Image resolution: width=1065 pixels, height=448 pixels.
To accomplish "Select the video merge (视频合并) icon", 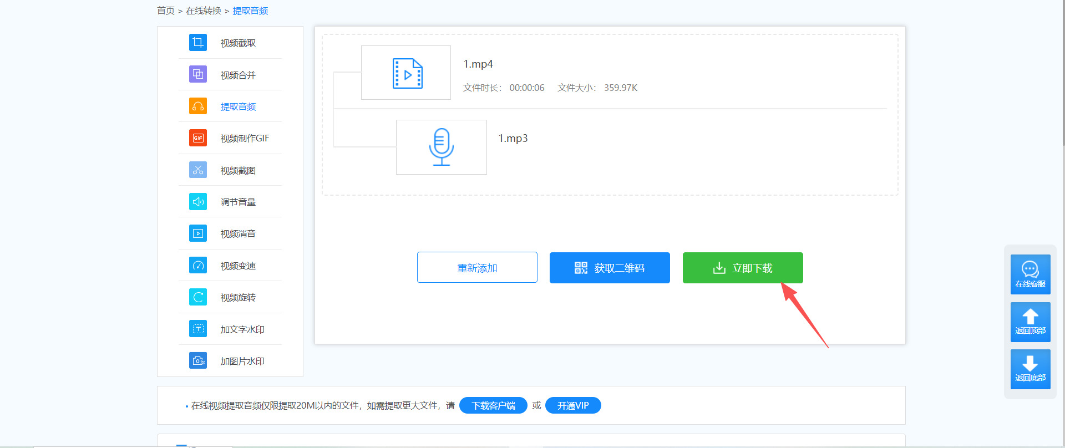I will point(198,74).
